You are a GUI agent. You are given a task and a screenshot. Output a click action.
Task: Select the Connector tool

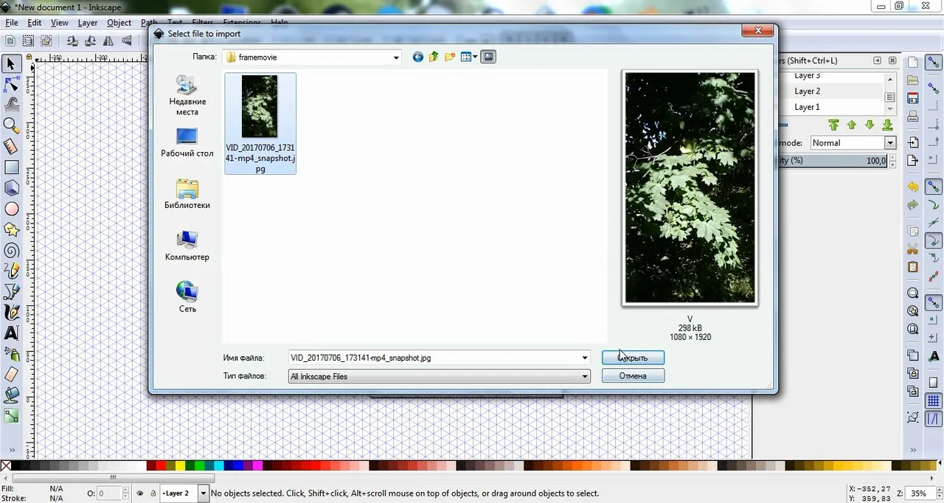11,417
